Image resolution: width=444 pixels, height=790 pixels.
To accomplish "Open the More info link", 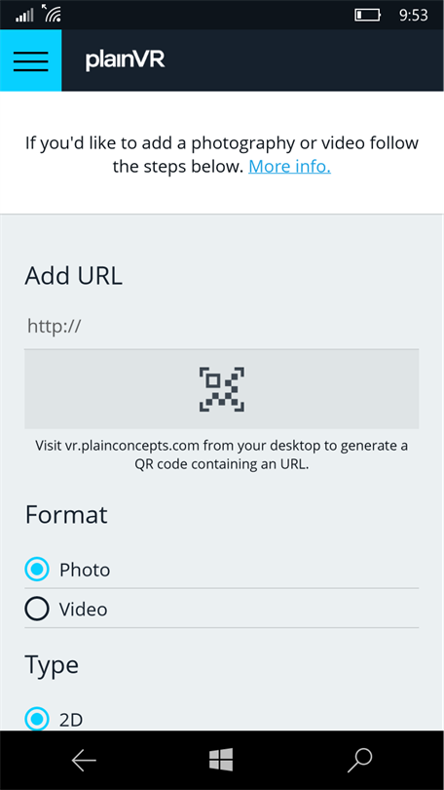I will tap(289, 166).
